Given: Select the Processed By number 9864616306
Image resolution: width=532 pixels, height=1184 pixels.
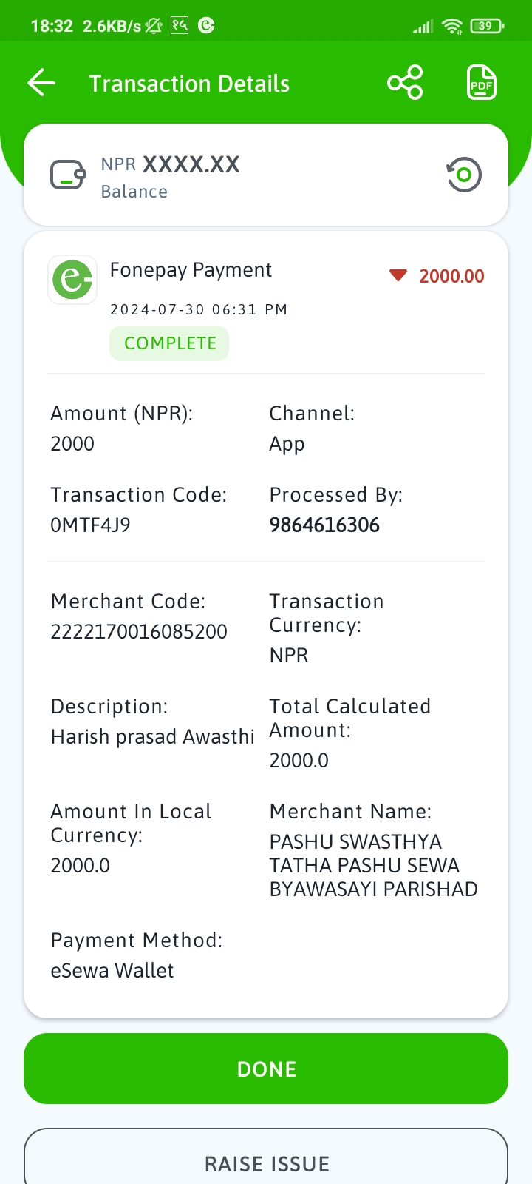Looking at the screenshot, I should 324,525.
